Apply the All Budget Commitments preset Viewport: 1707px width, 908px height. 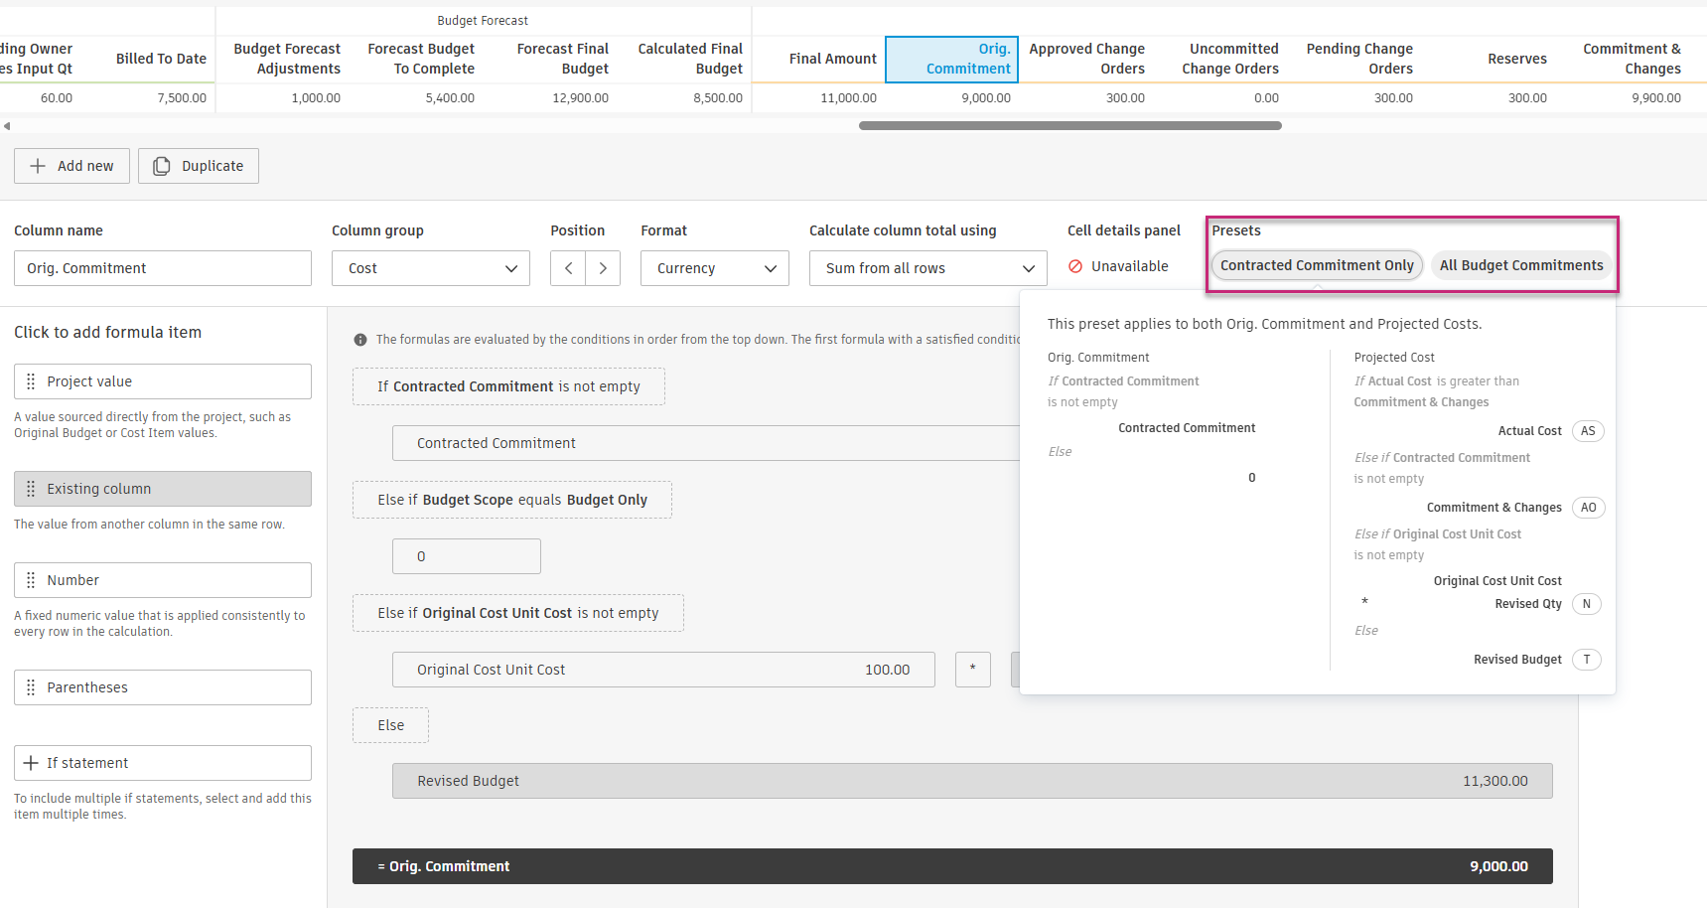(1521, 265)
